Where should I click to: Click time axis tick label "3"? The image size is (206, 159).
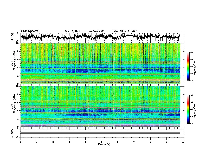[x=69, y=142]
